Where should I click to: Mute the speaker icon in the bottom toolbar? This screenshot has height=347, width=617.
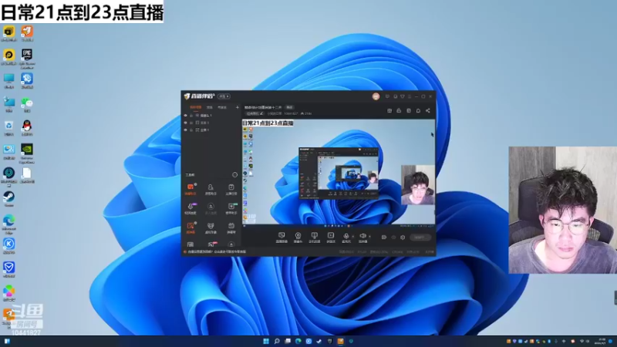pyautogui.click(x=362, y=238)
